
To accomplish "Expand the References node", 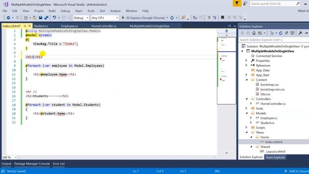I will coord(246,65).
